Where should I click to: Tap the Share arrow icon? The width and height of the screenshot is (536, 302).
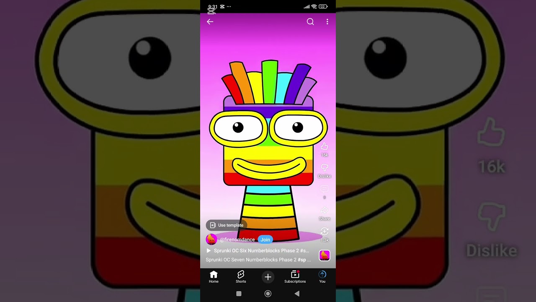click(325, 210)
